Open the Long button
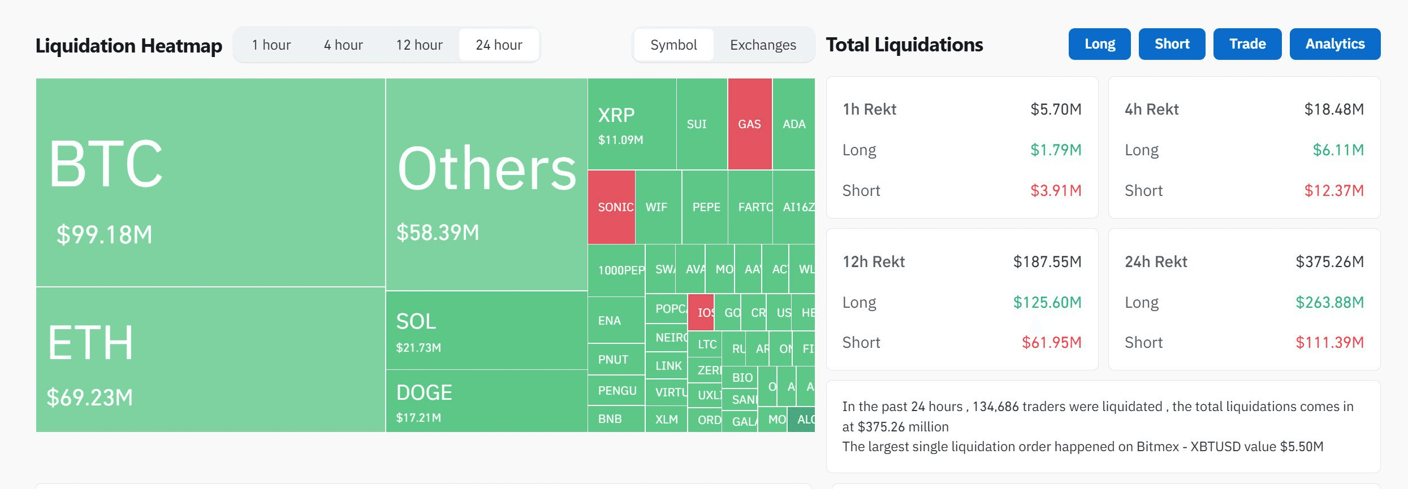 (x=1099, y=44)
